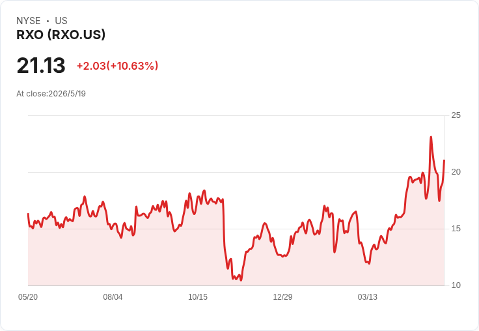Click the 10/15 date axis label

coord(198,296)
